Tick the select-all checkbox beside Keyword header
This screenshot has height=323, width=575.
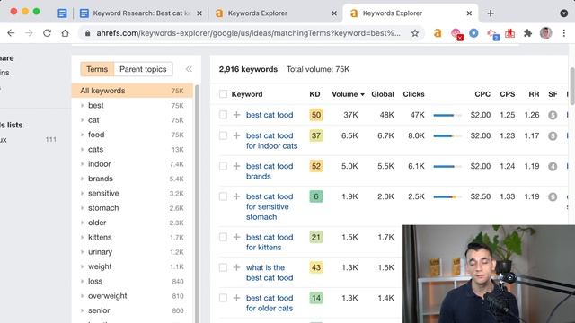coord(223,94)
